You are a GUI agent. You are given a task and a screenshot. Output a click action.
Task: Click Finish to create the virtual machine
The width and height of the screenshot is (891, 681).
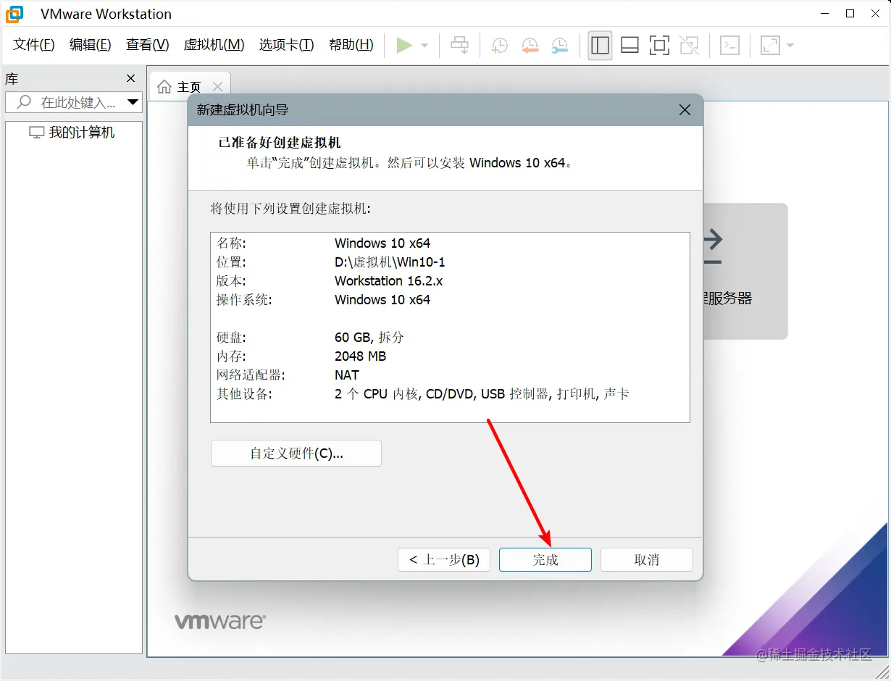(x=545, y=559)
